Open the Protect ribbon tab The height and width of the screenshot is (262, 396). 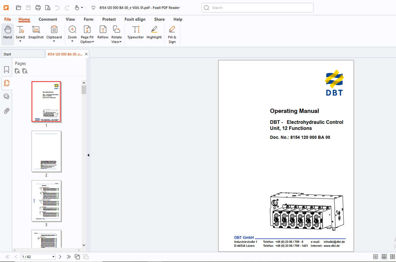tap(109, 19)
